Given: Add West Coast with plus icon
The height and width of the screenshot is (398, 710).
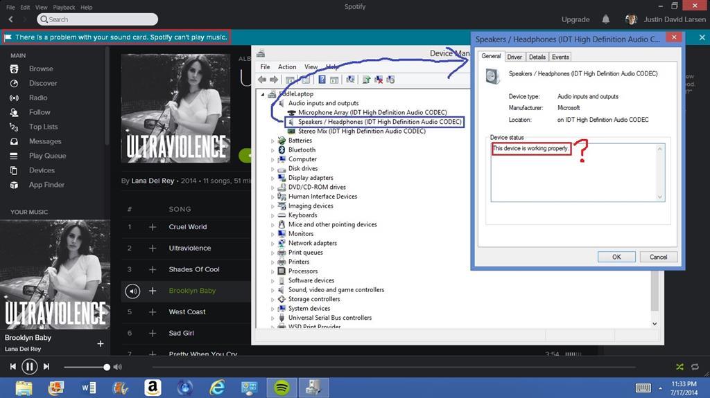Looking at the screenshot, I should (153, 312).
